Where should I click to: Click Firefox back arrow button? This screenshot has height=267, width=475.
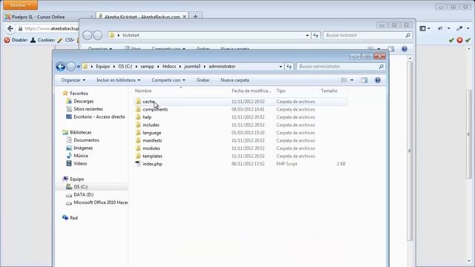point(10,29)
